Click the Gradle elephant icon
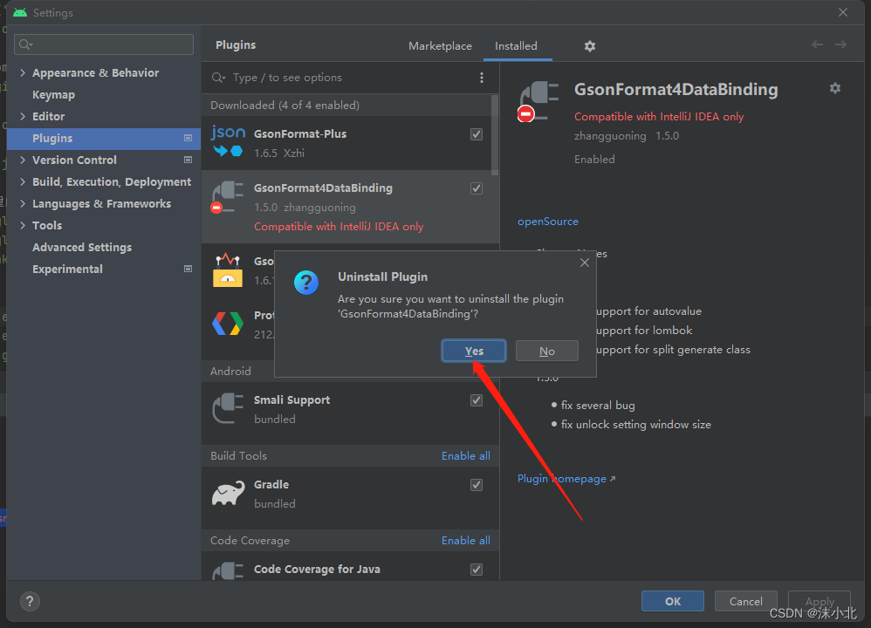The width and height of the screenshot is (871, 628). 228,493
